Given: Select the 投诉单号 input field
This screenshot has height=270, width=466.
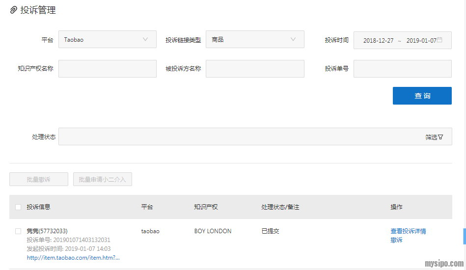Looking at the screenshot, I should coord(402,69).
